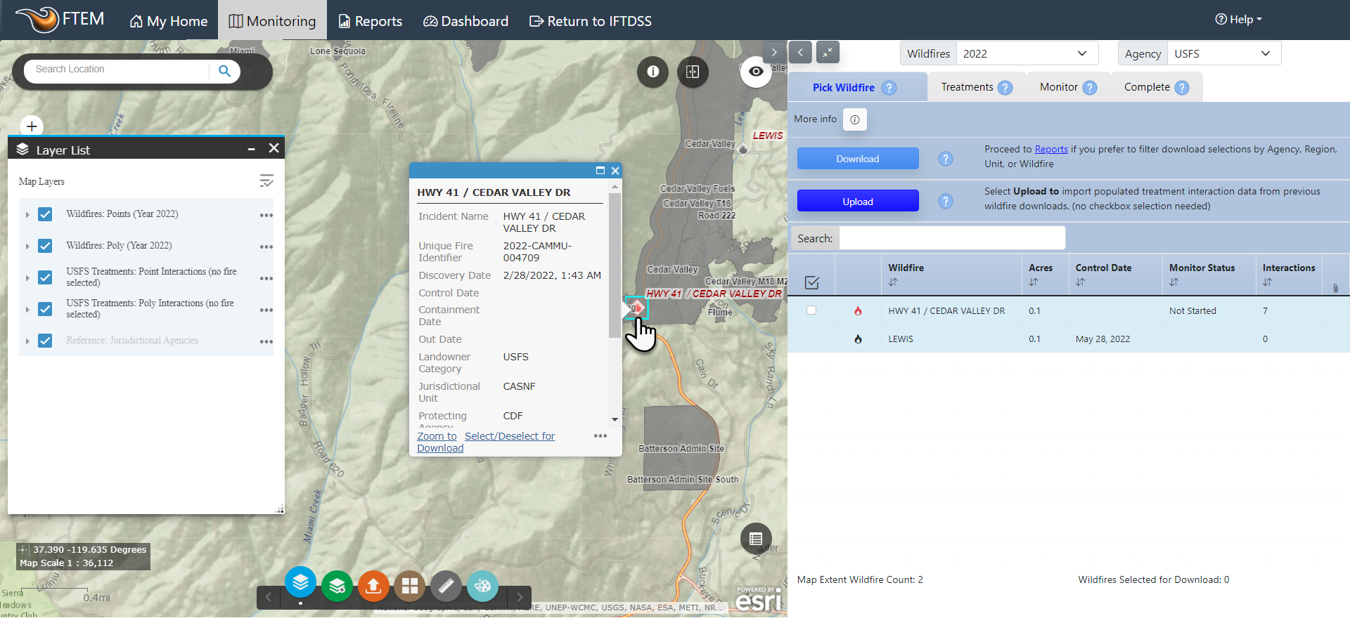Click the popup more options ellipsis
Image resolution: width=1350 pixels, height=623 pixels.
600,436
